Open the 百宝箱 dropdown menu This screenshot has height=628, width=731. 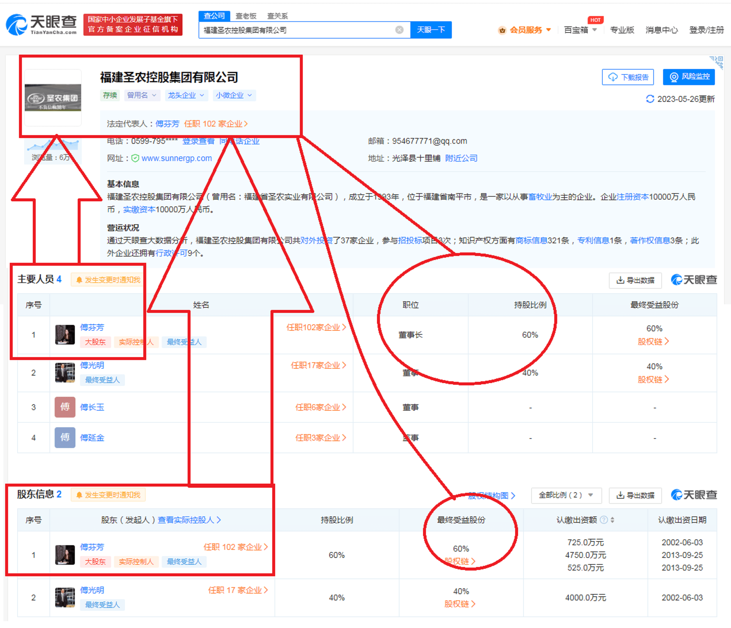(x=580, y=30)
